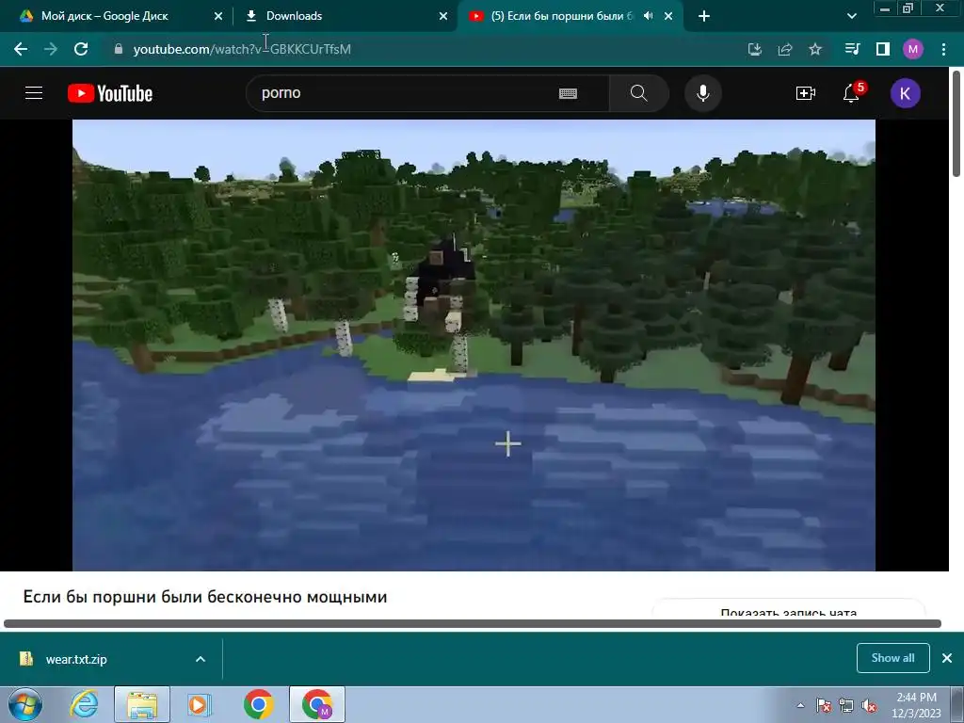Click the address bar URL
Image resolution: width=964 pixels, height=723 pixels.
pos(242,49)
